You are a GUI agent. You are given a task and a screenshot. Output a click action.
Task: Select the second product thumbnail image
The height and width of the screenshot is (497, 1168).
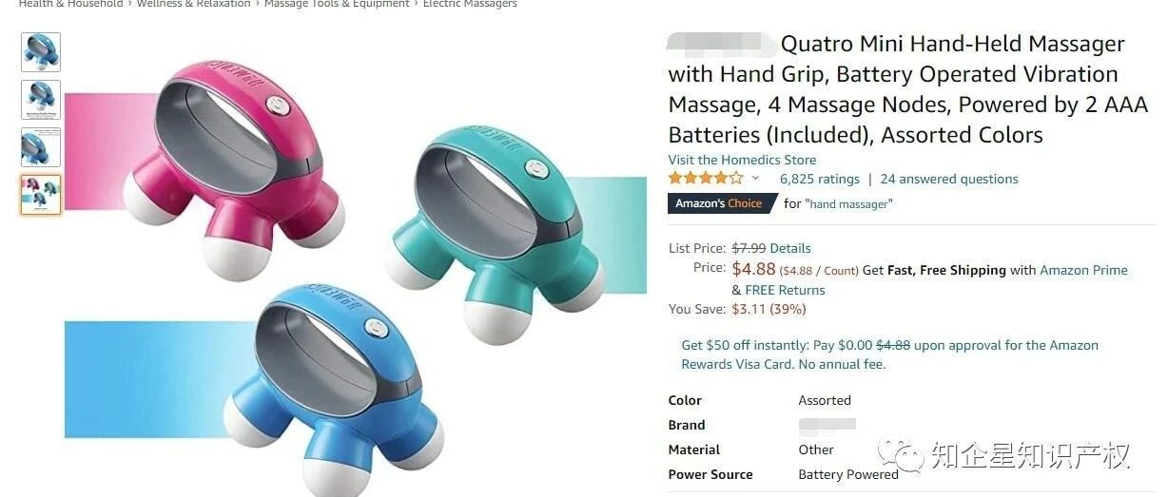[41, 100]
